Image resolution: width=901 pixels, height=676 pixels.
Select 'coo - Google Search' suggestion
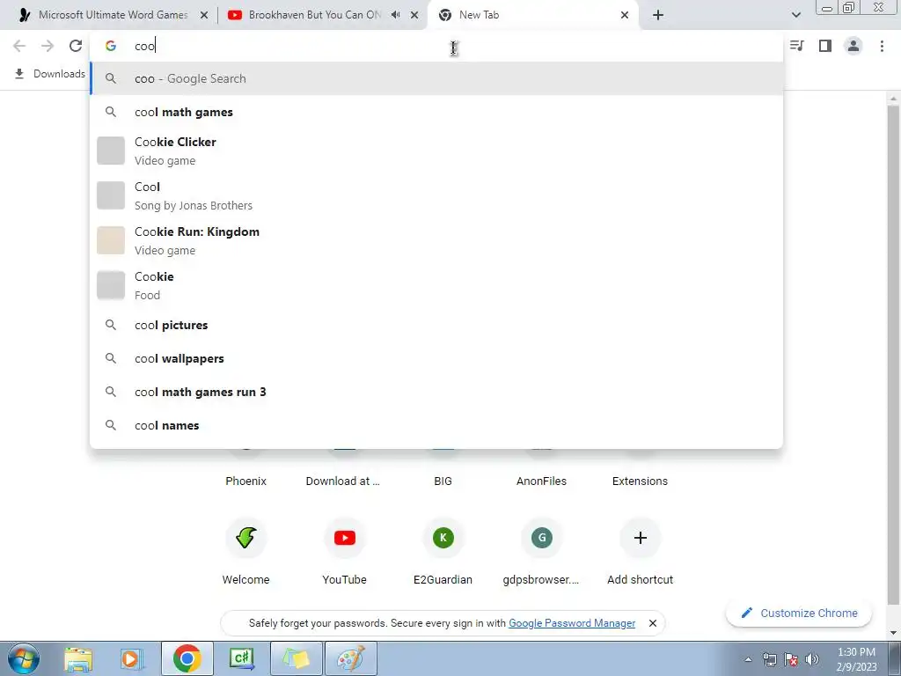pos(436,78)
